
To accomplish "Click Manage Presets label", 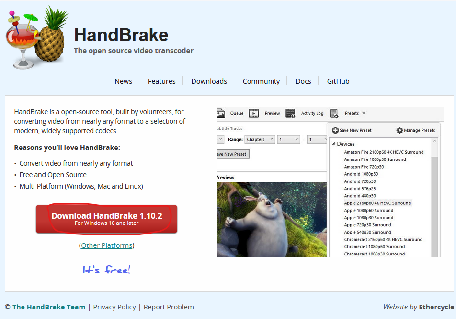I will [x=420, y=130].
